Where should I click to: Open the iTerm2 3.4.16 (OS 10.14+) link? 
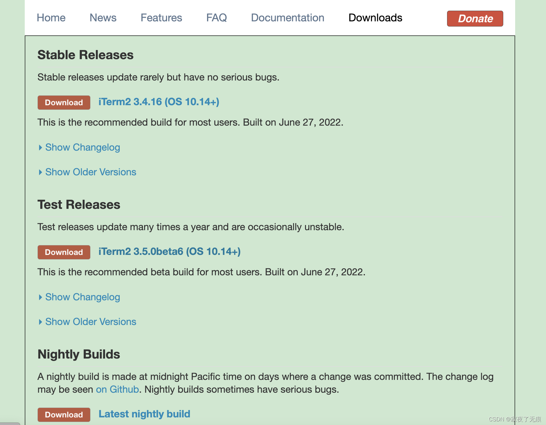[159, 102]
